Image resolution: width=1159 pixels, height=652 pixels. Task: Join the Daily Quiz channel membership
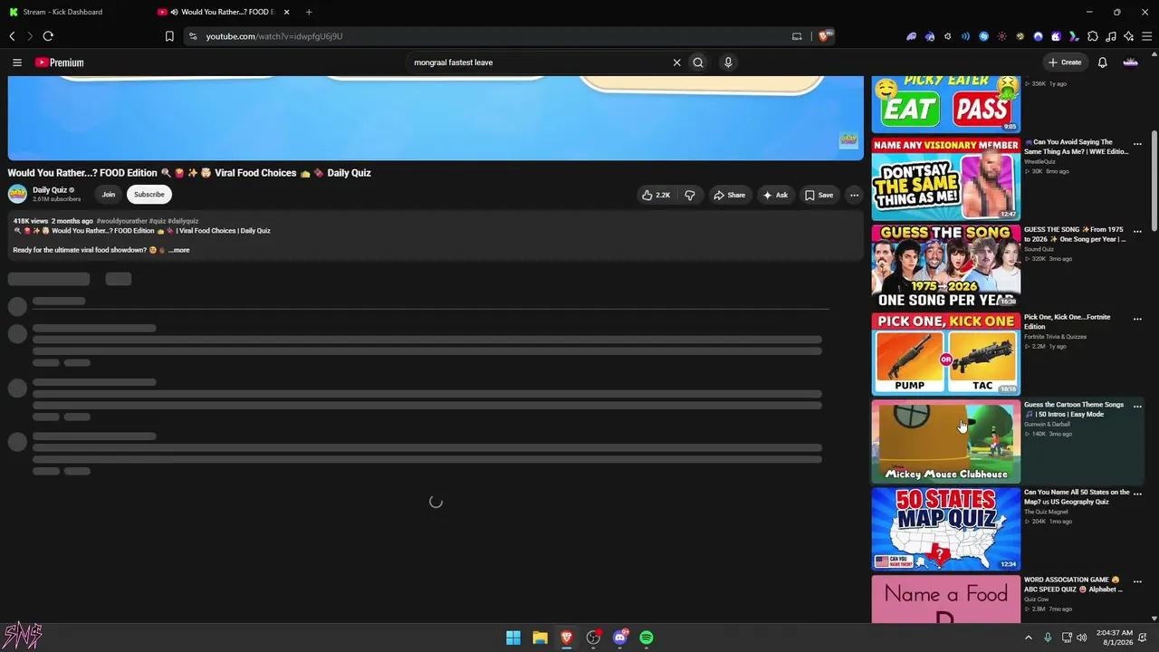pos(109,195)
